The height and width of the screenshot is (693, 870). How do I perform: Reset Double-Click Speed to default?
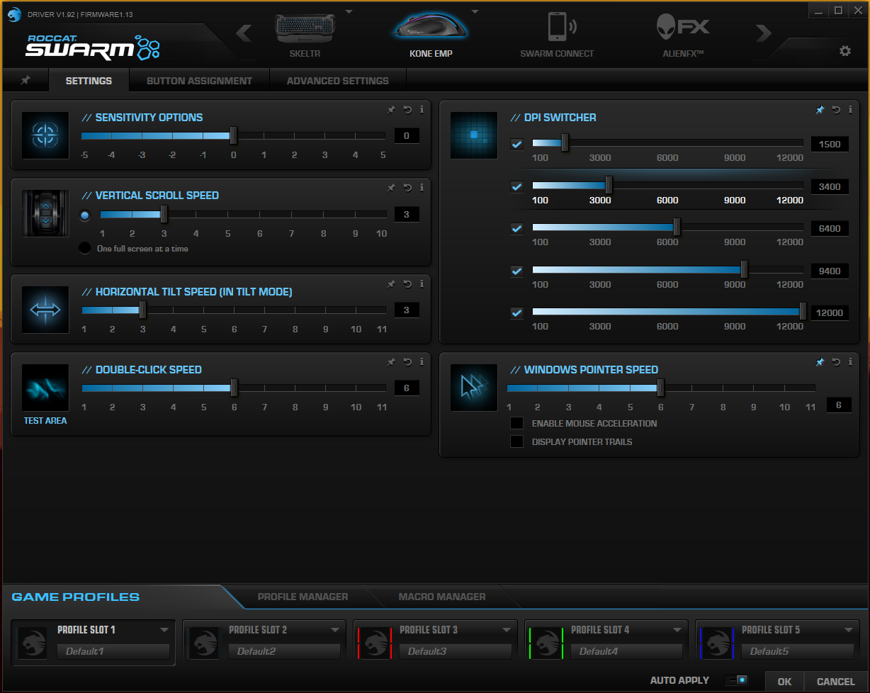[407, 362]
